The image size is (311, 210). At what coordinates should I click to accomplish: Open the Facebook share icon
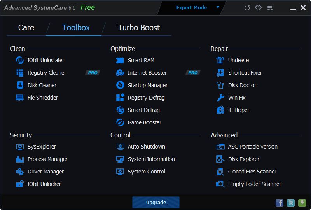(279, 203)
